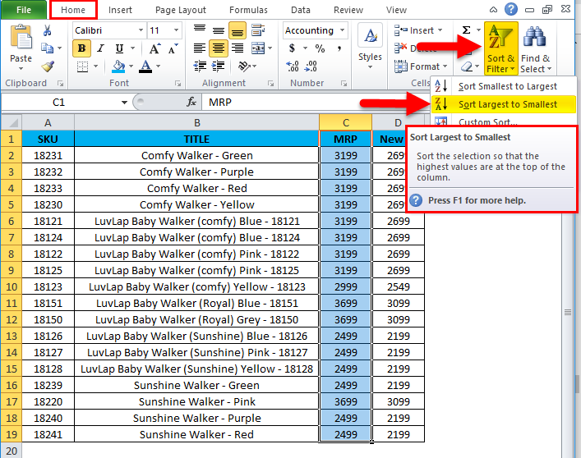Image resolution: width=581 pixels, height=458 pixels.
Task: Open the Accounting number format dropdown
Action: (x=342, y=30)
